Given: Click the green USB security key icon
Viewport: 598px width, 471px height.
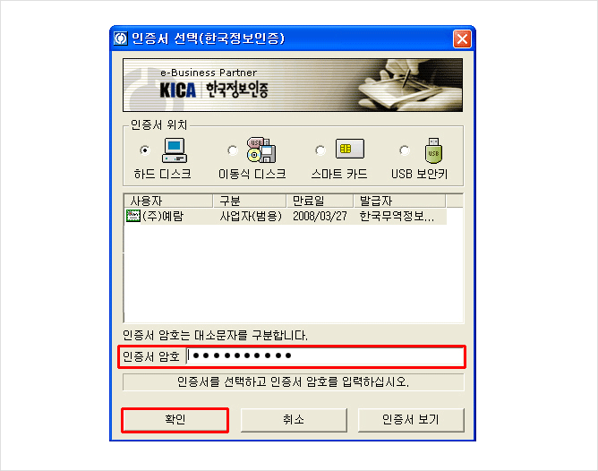Looking at the screenshot, I should 433,150.
